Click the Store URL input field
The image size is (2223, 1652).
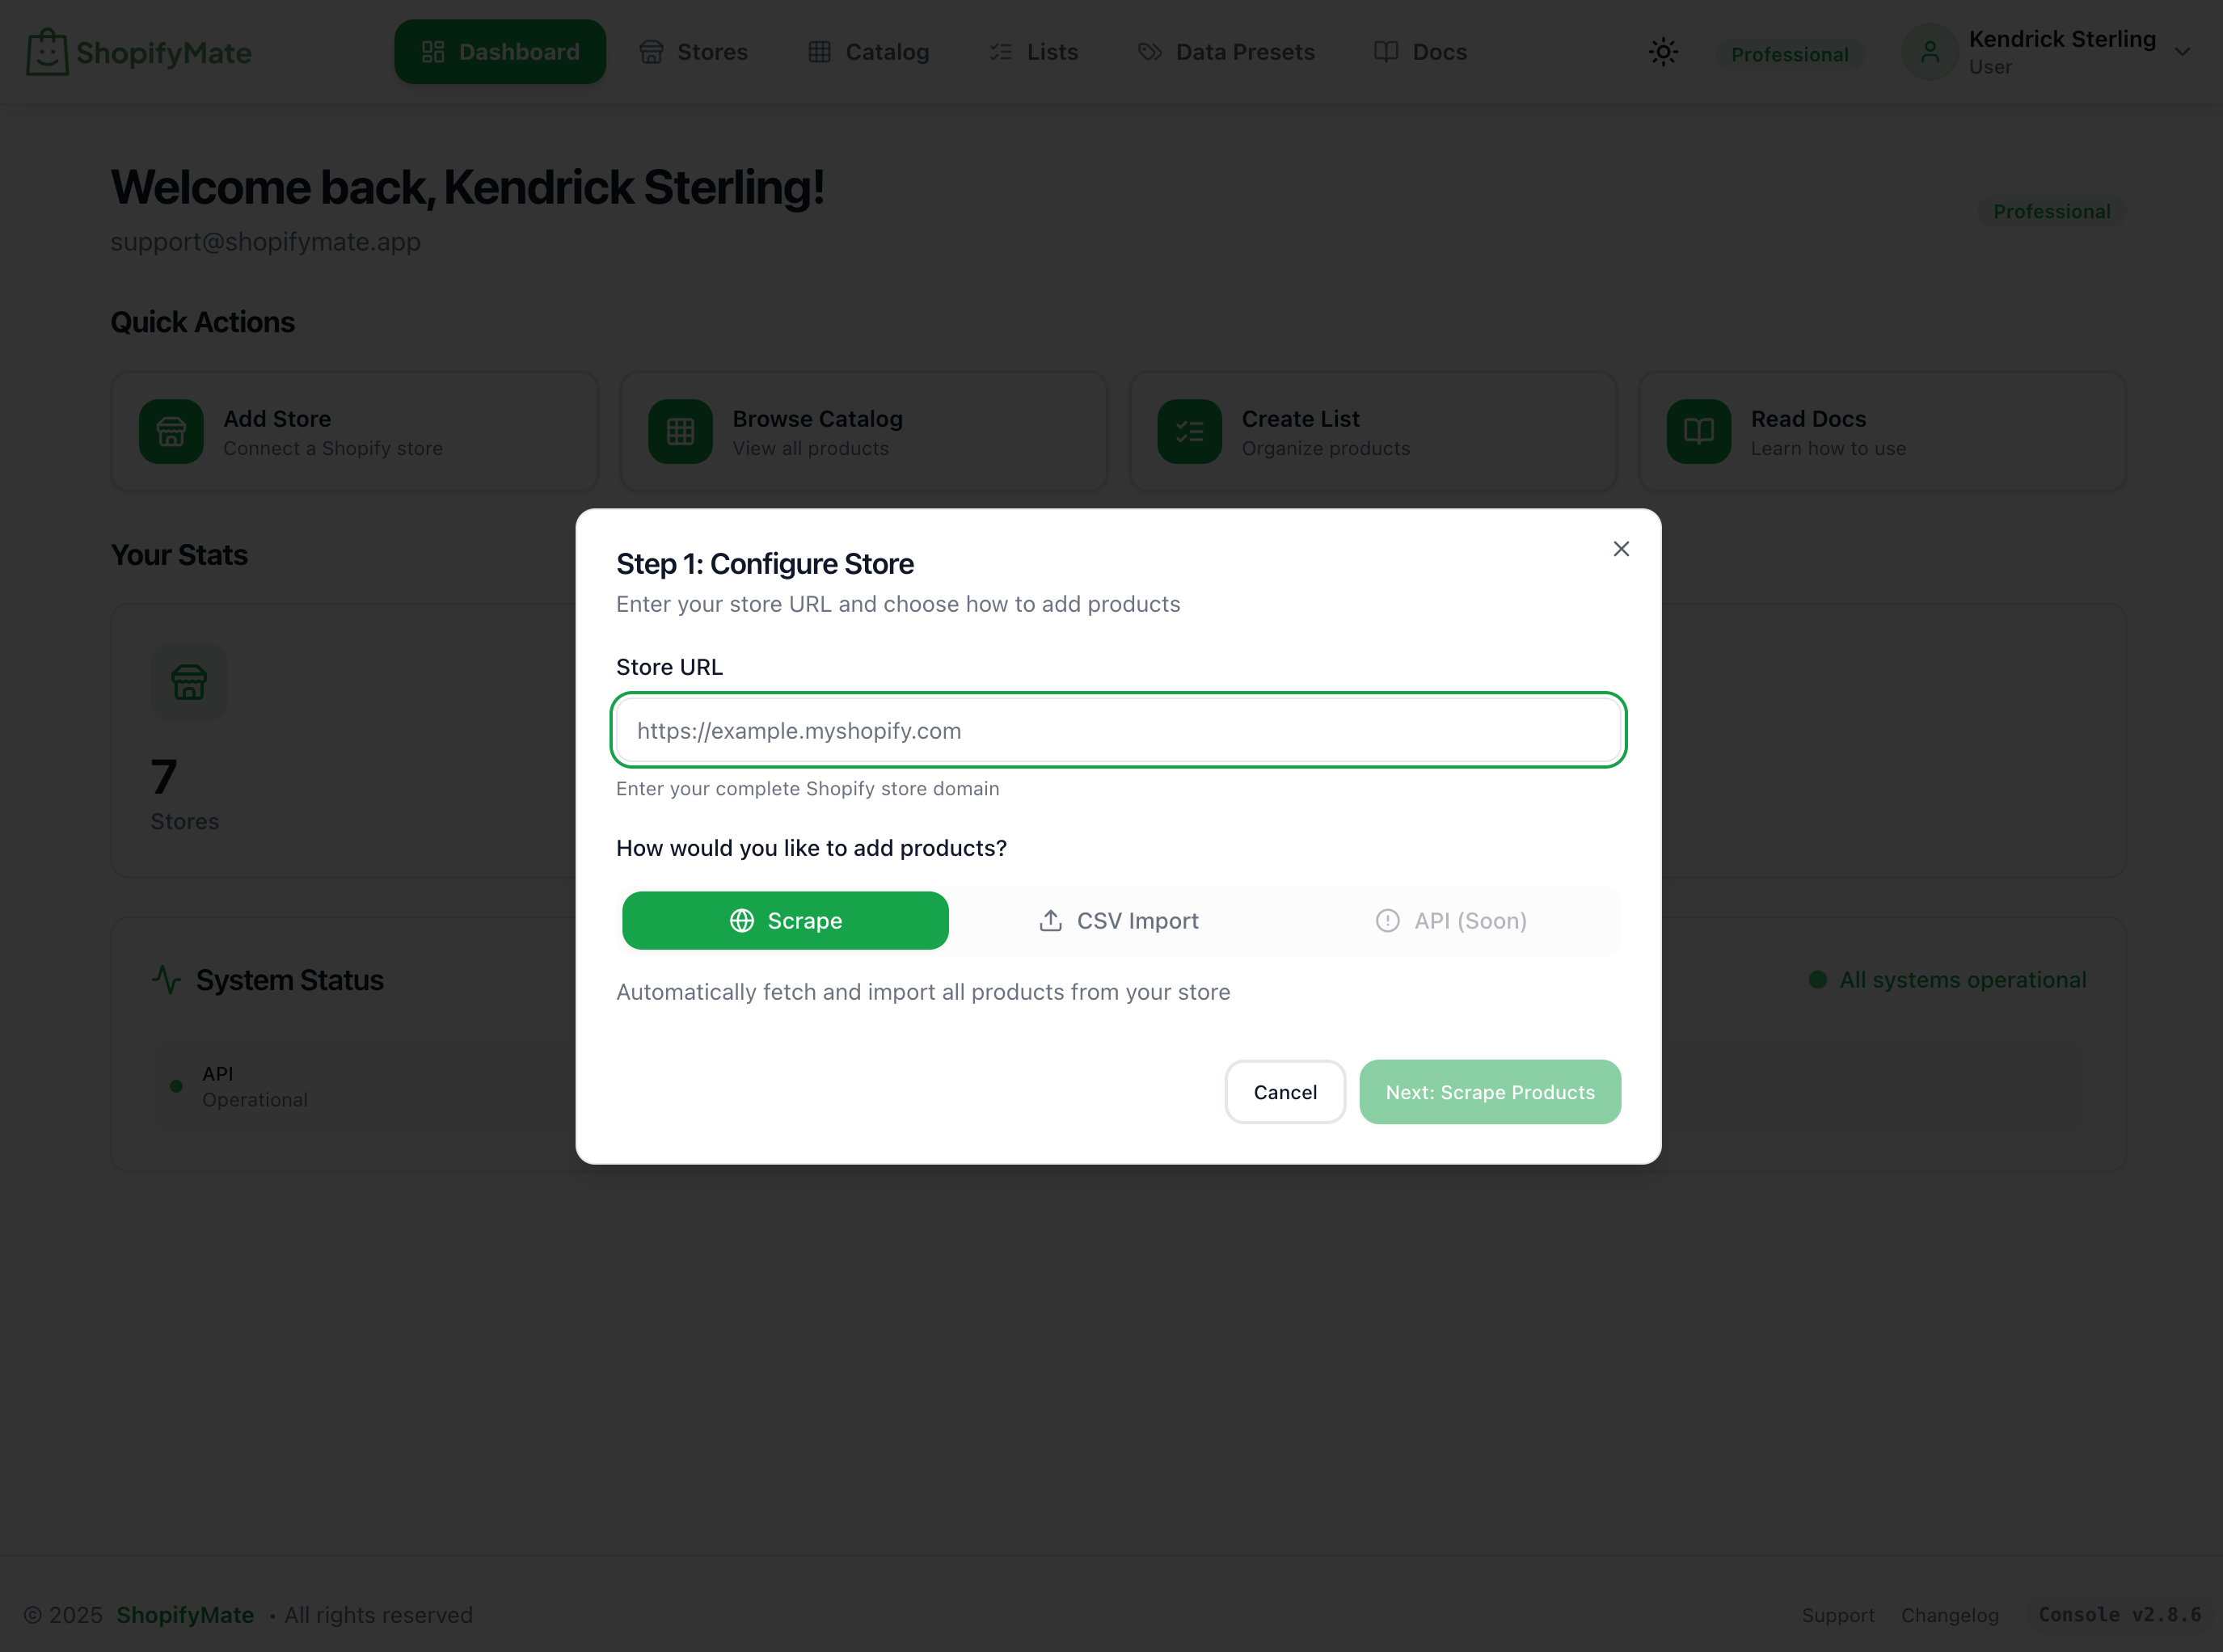[1117, 730]
